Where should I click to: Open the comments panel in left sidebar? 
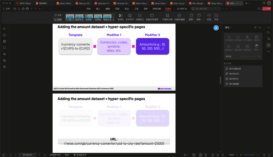[x=4, y=48]
